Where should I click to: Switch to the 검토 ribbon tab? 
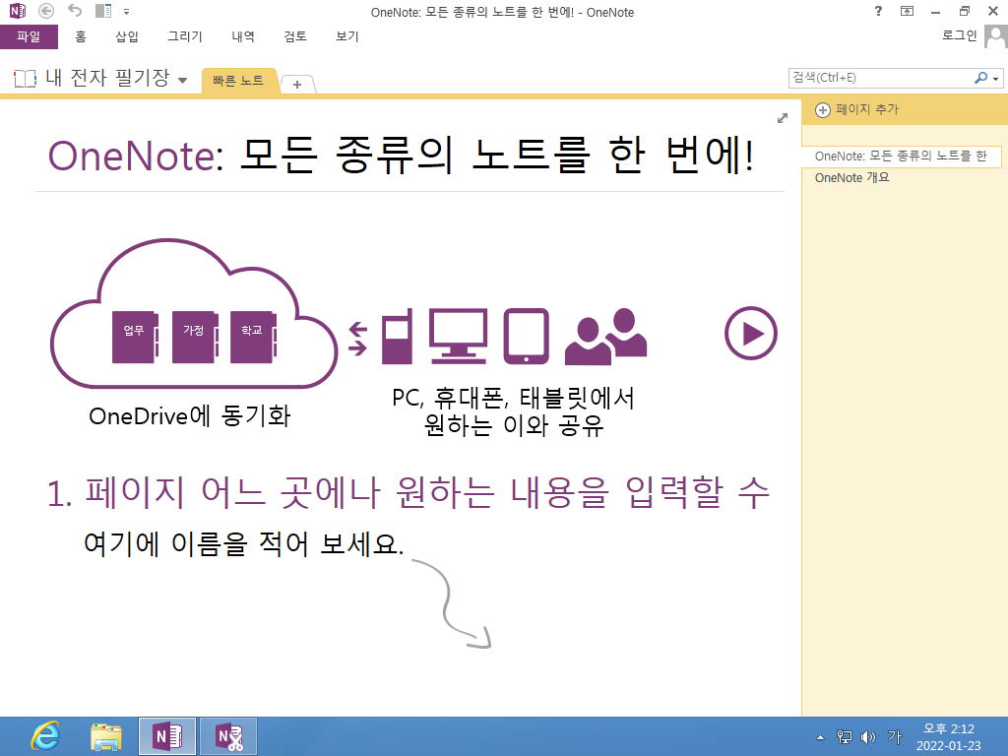[295, 36]
